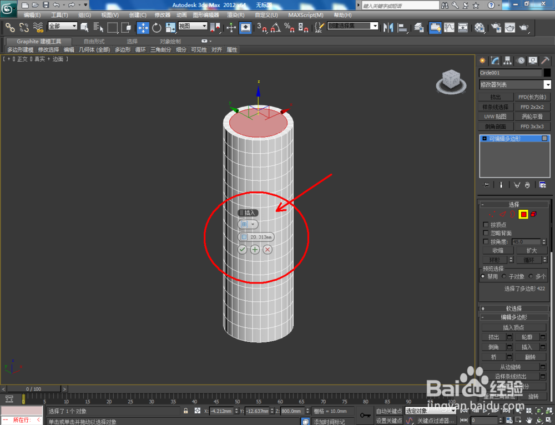This screenshot has height=425, width=555.
Task: Click the Align tool icon
Action: pos(402,27)
